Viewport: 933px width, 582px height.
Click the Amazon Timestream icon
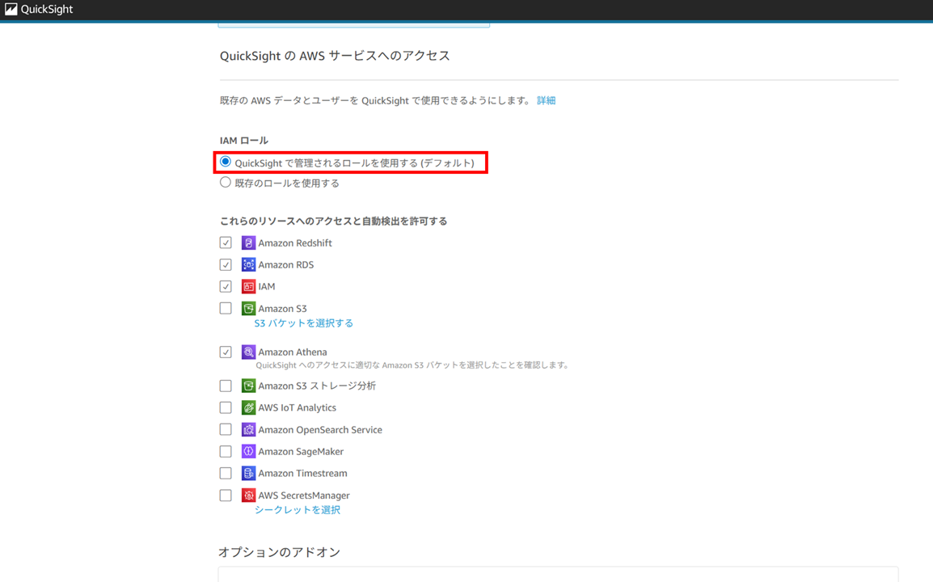(248, 473)
